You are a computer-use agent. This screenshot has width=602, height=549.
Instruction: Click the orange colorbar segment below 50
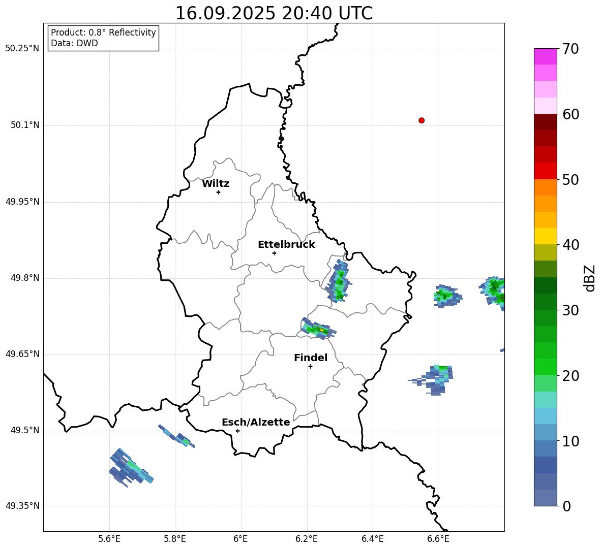tap(545, 187)
